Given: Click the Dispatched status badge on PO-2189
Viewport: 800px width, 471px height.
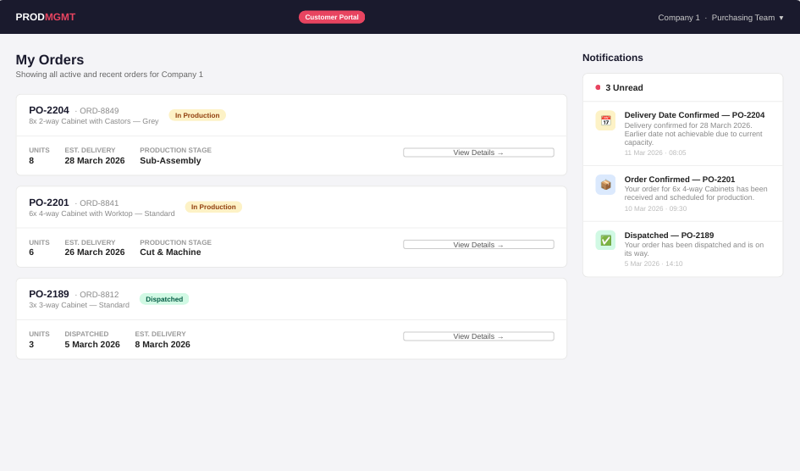Looking at the screenshot, I should 164,299.
